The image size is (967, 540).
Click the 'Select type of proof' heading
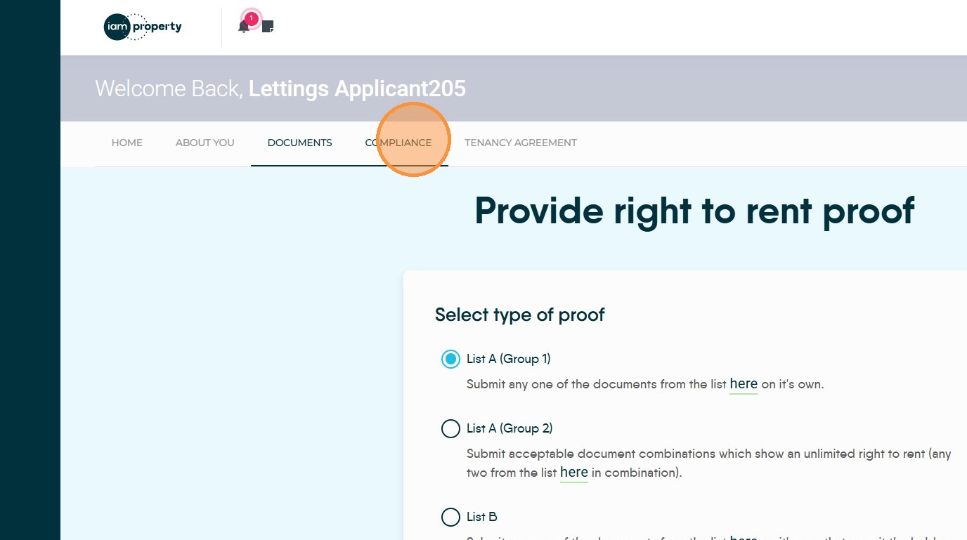[x=519, y=315]
